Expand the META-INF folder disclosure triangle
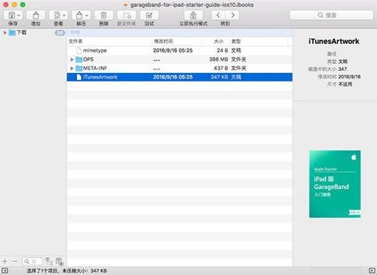Viewport: 377px width, 275px height. [x=72, y=68]
